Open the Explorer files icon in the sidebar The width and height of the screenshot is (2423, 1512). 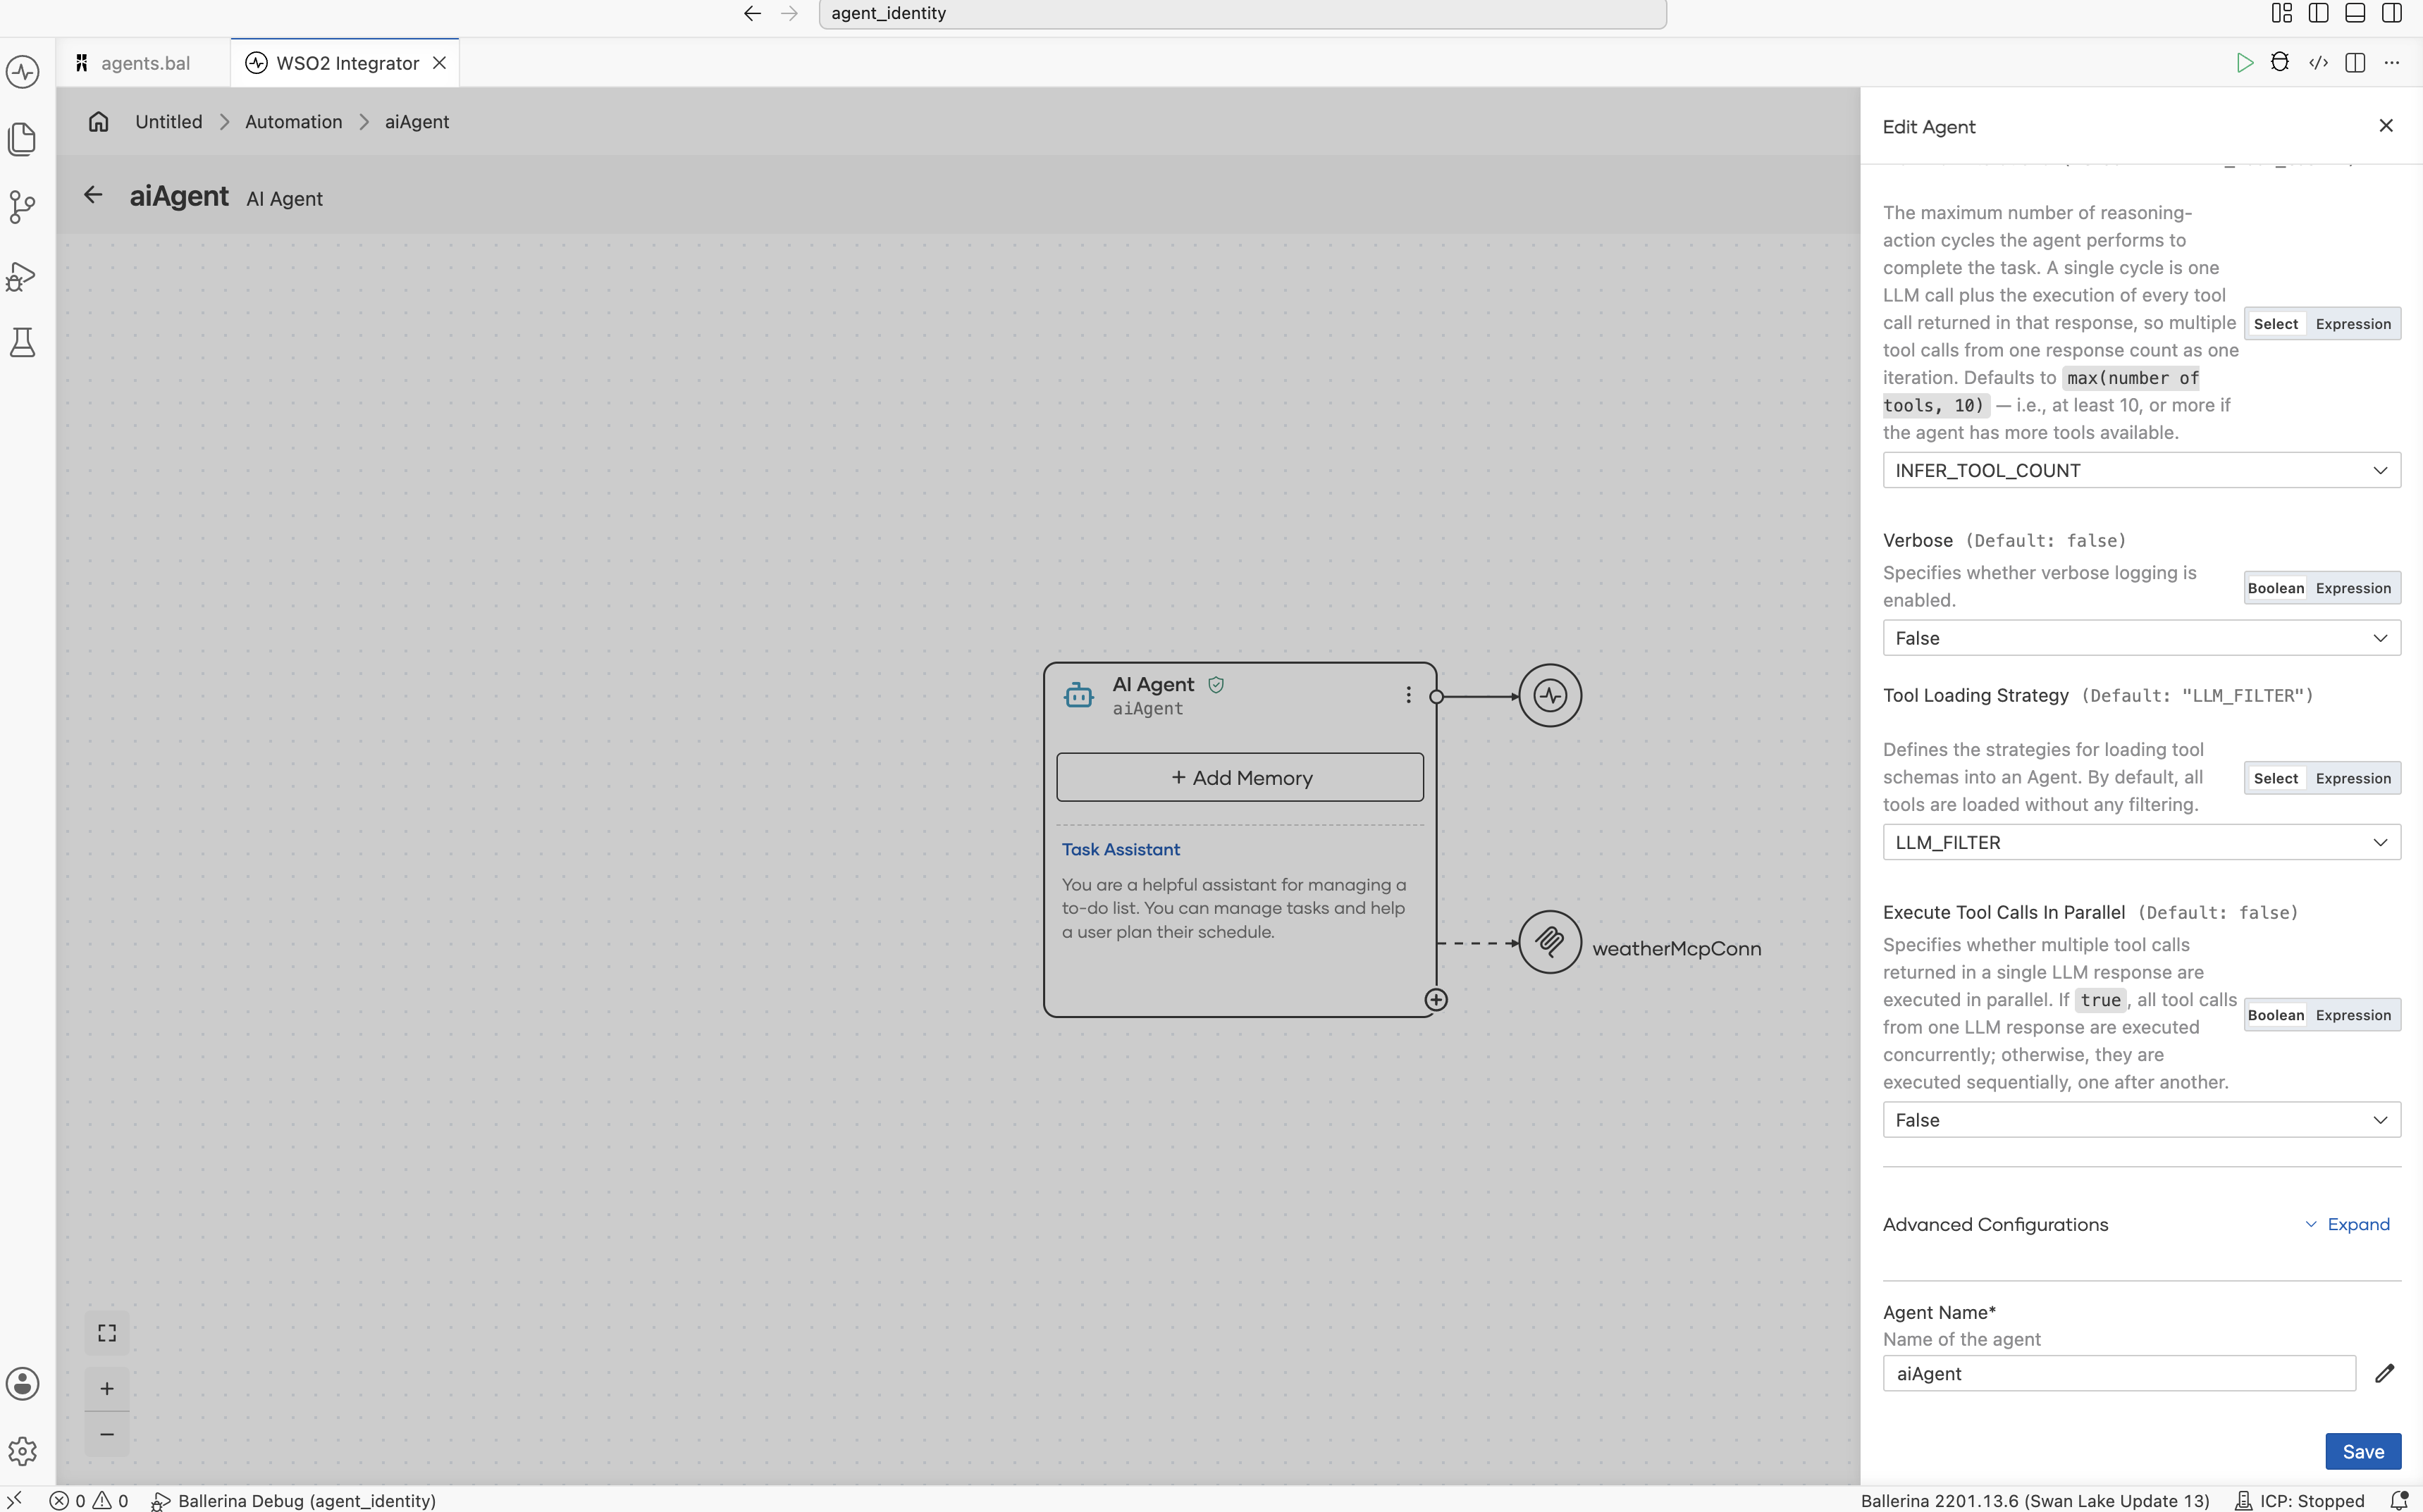pos(22,139)
